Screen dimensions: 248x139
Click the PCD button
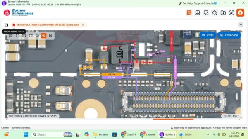(208, 35)
